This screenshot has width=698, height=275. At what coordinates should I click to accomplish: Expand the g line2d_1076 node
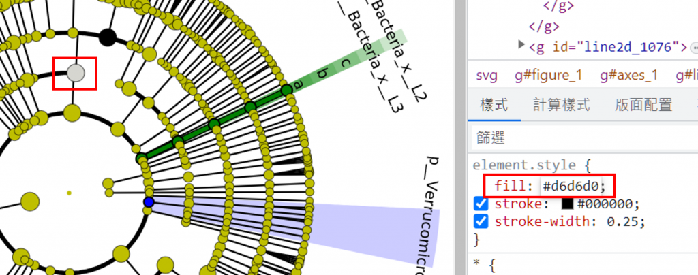pos(521,45)
